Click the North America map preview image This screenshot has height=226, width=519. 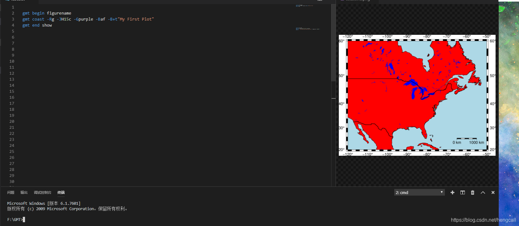tap(417, 95)
